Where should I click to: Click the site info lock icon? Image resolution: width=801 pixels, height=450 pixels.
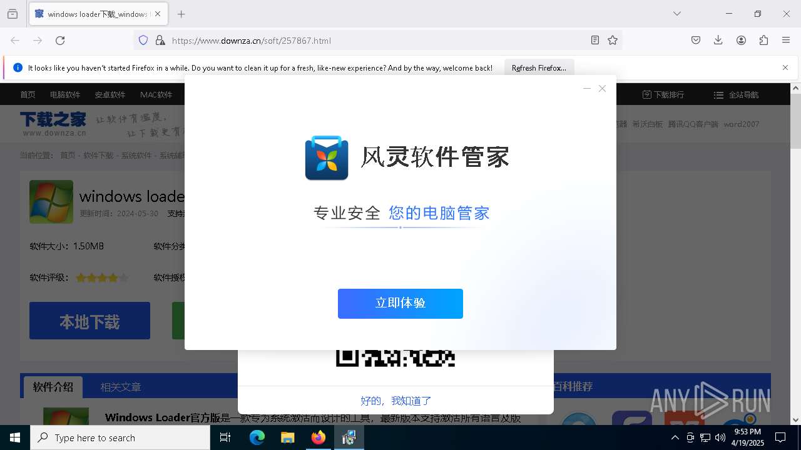point(160,41)
